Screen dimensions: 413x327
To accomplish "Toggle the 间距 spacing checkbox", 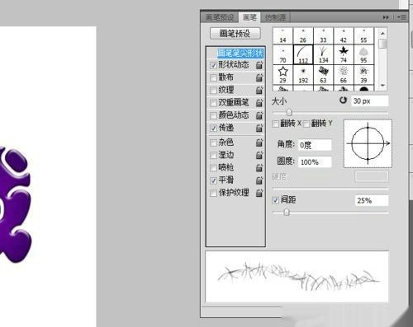I will pyautogui.click(x=275, y=200).
